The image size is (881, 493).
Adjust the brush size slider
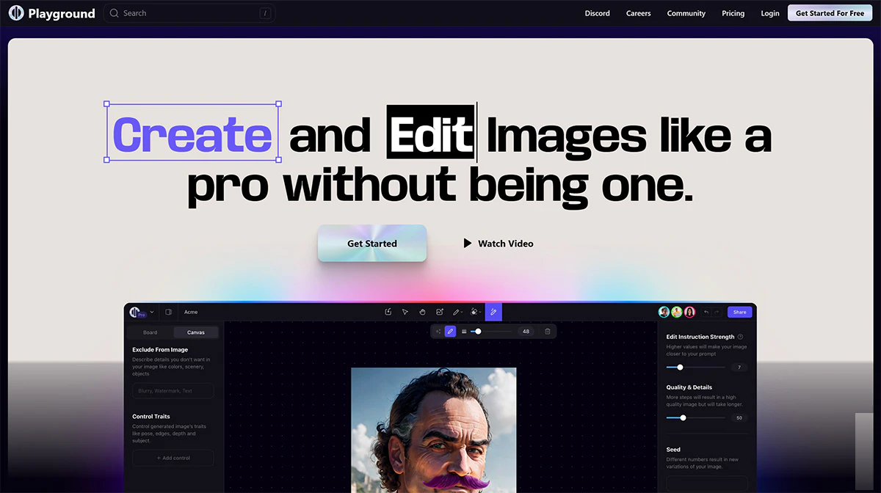[x=492, y=332]
